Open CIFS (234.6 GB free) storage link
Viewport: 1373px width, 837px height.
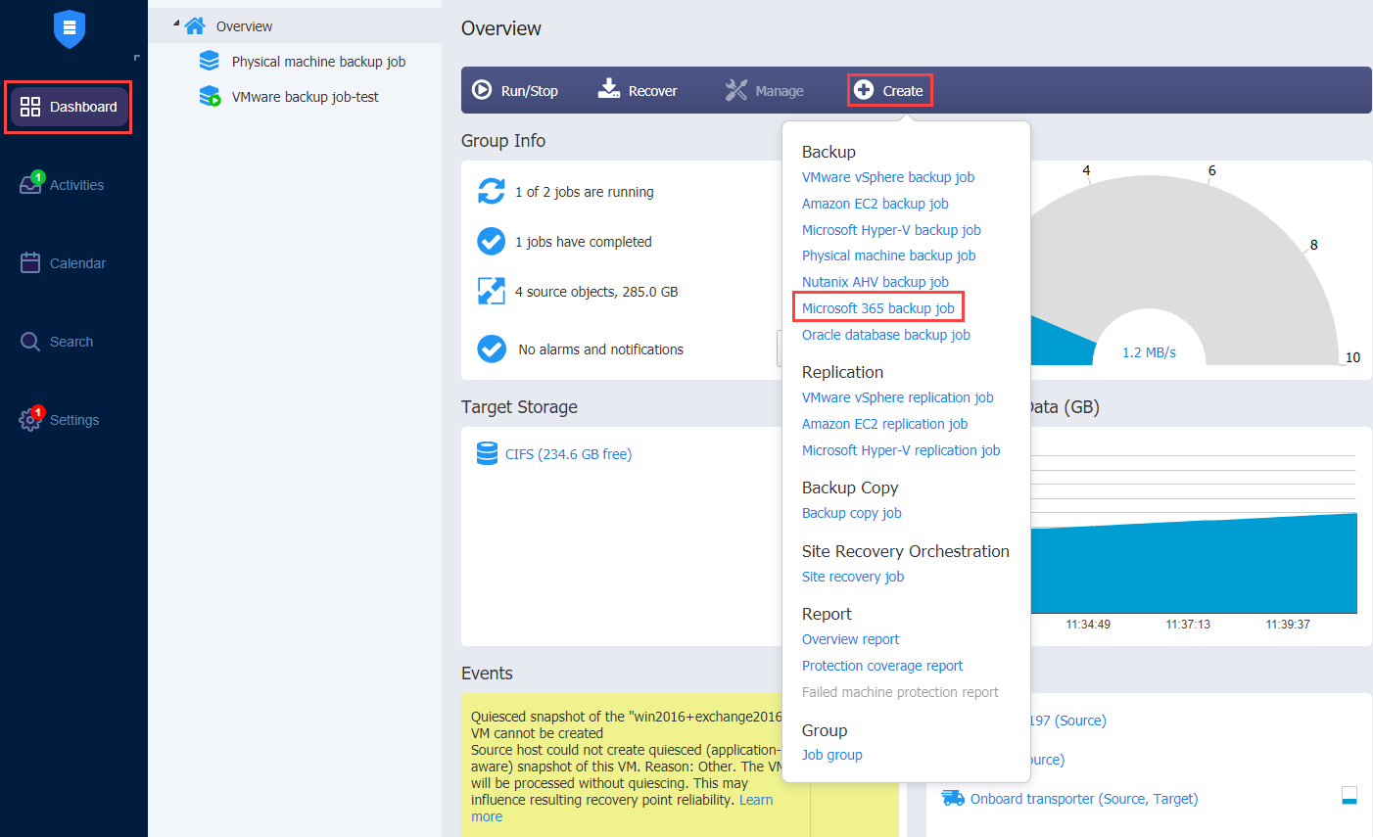(x=568, y=454)
